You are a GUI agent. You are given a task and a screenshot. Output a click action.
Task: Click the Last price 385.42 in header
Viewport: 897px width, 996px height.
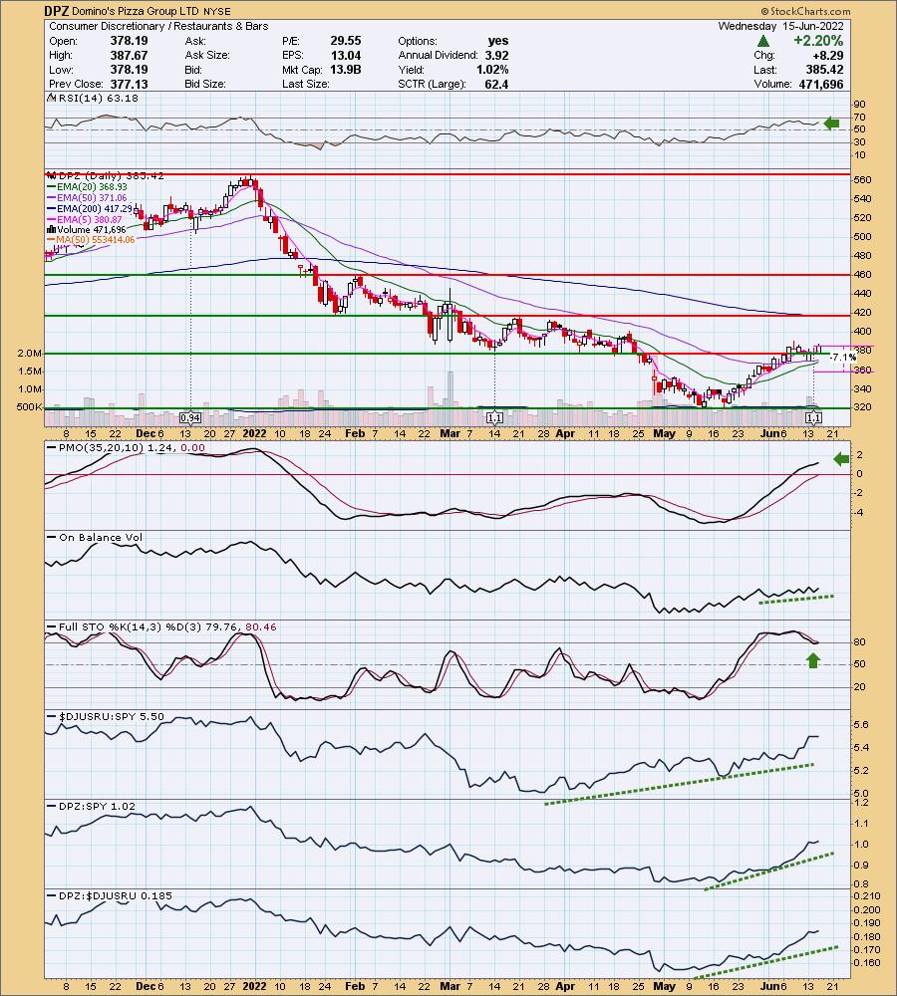(824, 70)
